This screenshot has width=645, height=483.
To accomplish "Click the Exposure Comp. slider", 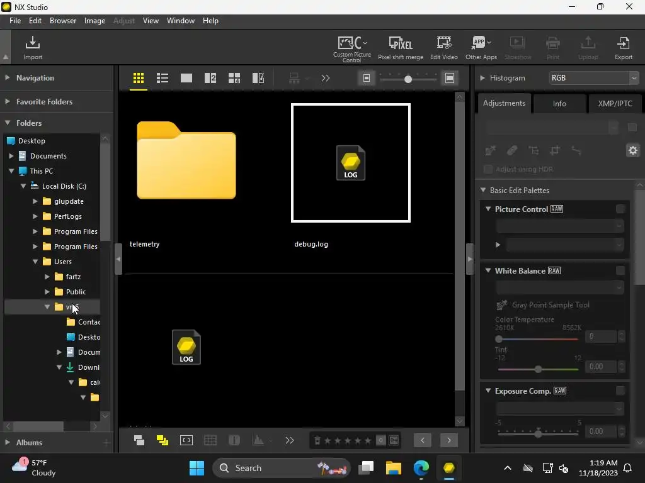I will (538, 433).
